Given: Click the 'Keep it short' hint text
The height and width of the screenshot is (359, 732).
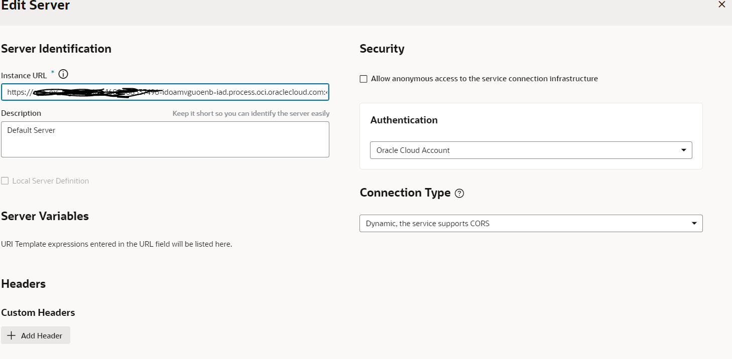Looking at the screenshot, I should click(251, 113).
